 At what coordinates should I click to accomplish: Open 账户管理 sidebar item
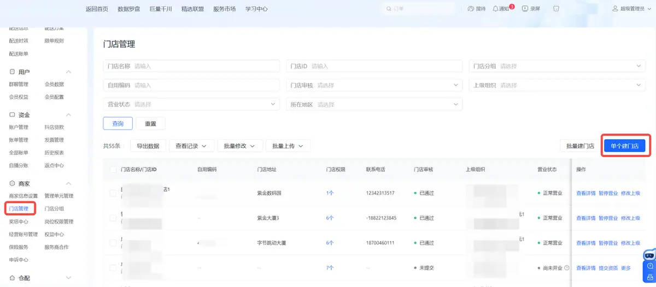[19, 127]
